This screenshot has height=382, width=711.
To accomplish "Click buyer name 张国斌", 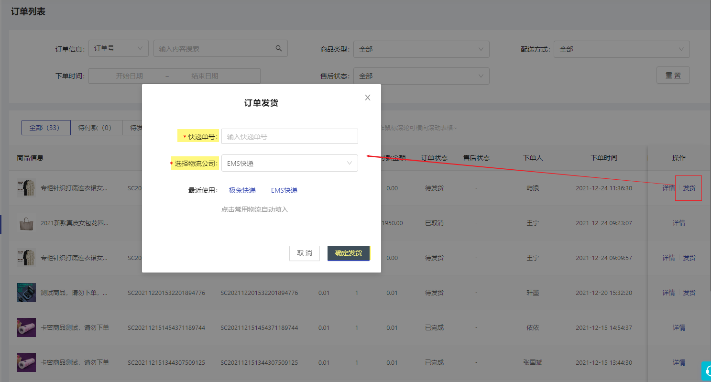I will (x=533, y=362).
